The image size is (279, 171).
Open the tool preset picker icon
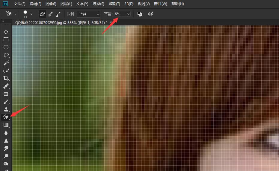(9, 14)
